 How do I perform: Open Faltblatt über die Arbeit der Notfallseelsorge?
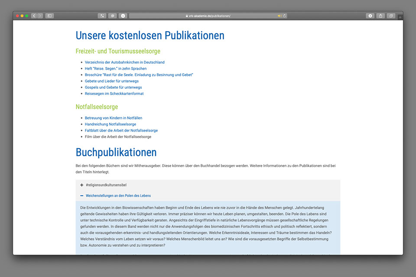pyautogui.click(x=121, y=130)
